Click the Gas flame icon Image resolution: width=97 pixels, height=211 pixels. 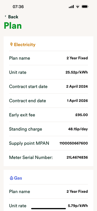coord(12,178)
